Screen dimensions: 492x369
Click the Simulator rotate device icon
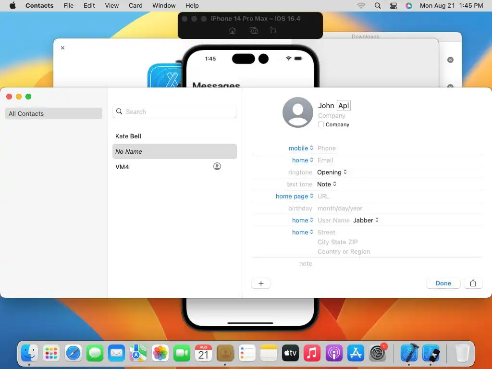(273, 30)
